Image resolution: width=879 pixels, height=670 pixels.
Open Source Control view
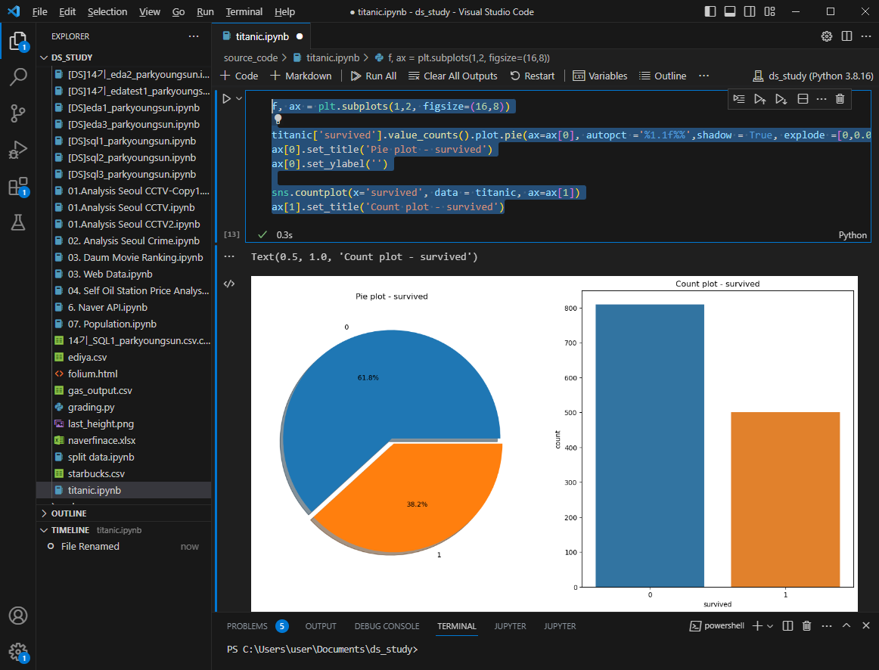pos(18,113)
